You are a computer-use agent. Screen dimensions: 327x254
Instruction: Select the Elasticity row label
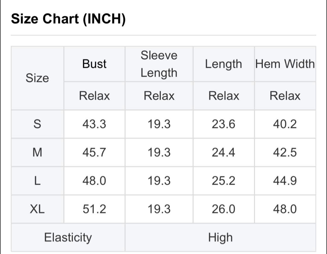(68, 238)
